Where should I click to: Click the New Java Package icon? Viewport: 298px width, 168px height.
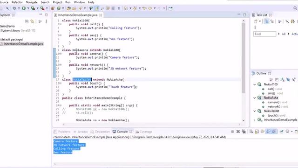click(x=53, y=8)
